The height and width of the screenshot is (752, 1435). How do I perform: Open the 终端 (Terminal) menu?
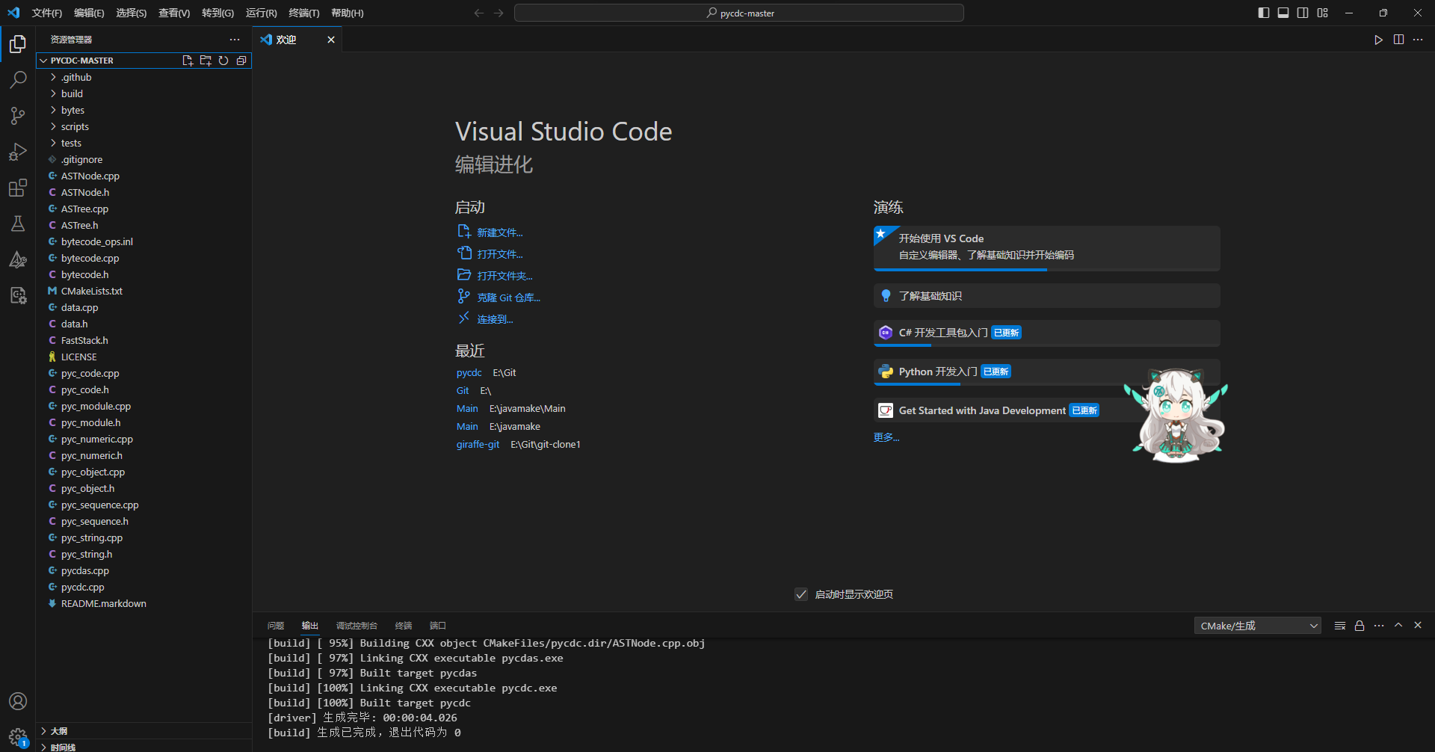[303, 13]
